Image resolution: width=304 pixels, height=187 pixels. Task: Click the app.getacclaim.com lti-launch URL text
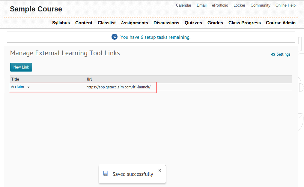click(118, 87)
